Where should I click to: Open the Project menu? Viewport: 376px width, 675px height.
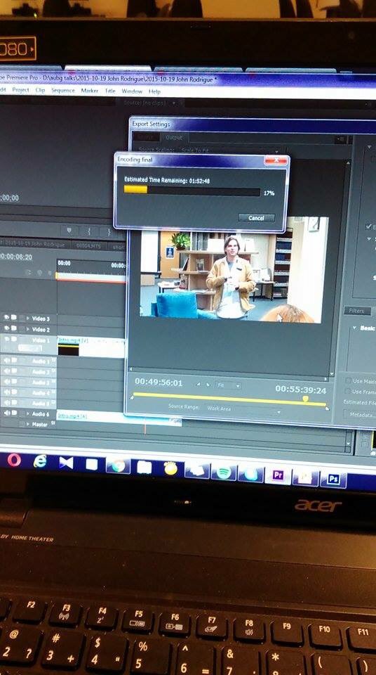coord(20,89)
